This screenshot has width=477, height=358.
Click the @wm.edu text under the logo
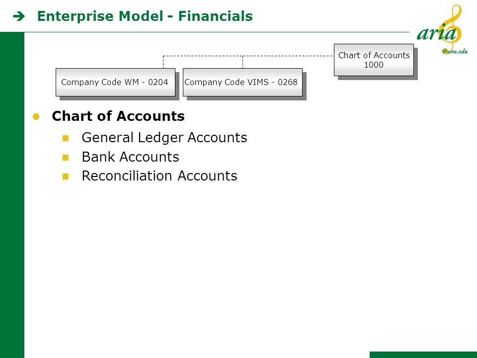coord(455,51)
